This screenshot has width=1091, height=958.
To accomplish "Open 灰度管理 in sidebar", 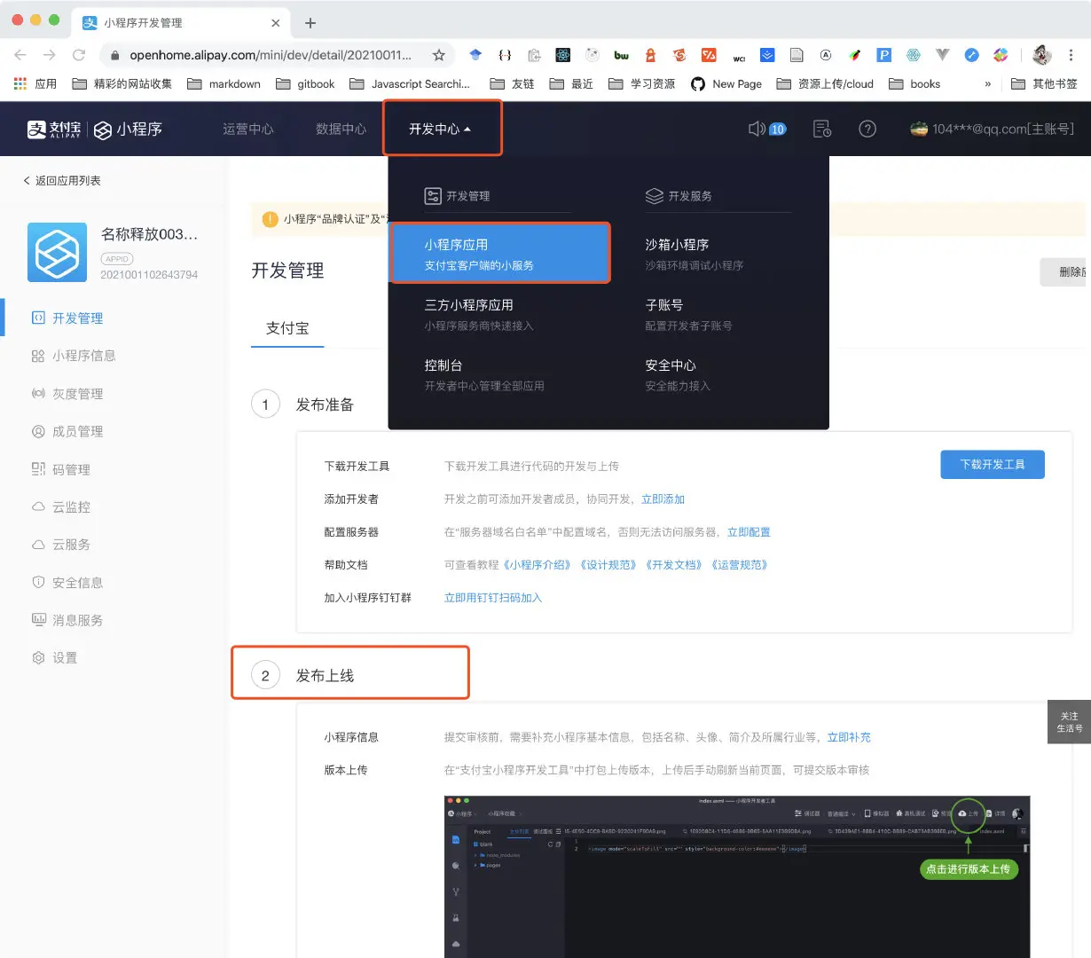I will click(67, 394).
